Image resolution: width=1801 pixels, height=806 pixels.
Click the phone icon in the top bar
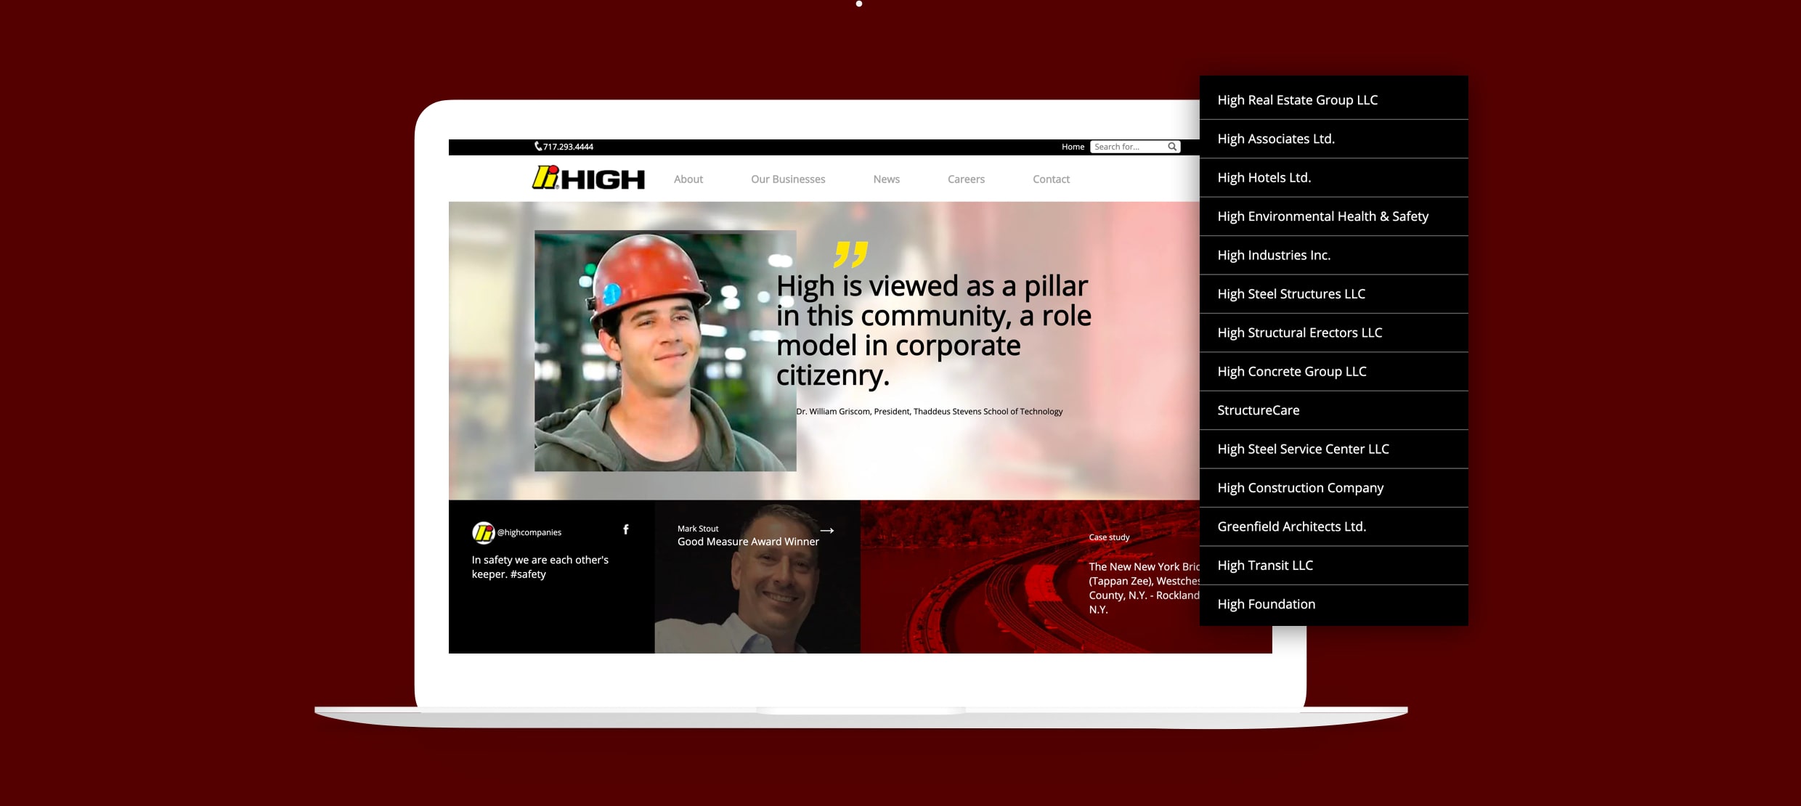pos(537,146)
